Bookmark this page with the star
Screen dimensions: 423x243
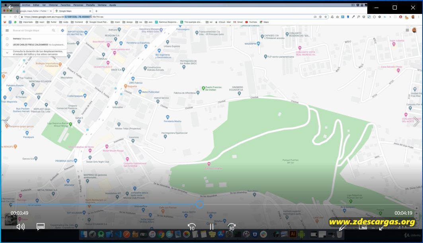coord(326,17)
